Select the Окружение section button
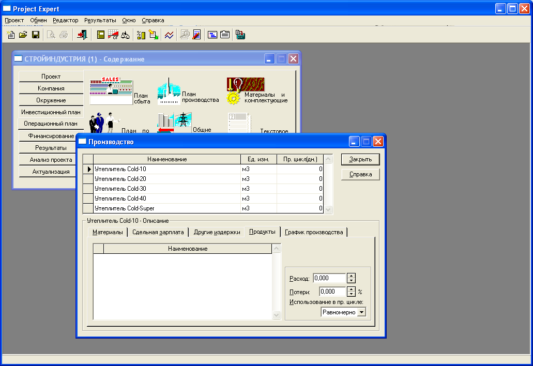 51,100
